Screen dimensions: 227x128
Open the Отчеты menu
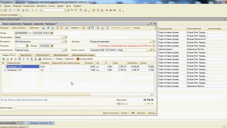point(52,6)
